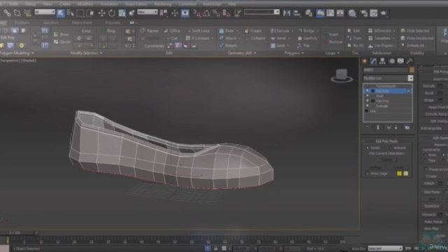Toggle the Angle Snap icon

coord(206,13)
